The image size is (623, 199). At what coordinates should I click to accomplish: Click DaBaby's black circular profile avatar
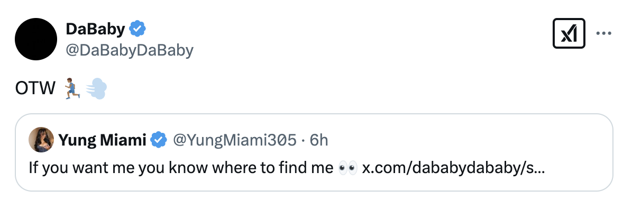(36, 39)
